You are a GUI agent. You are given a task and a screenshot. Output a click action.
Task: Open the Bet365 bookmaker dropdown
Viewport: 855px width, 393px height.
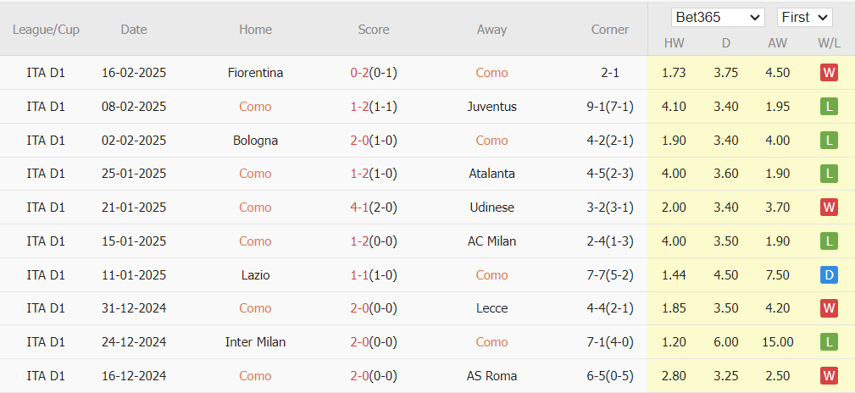click(718, 18)
